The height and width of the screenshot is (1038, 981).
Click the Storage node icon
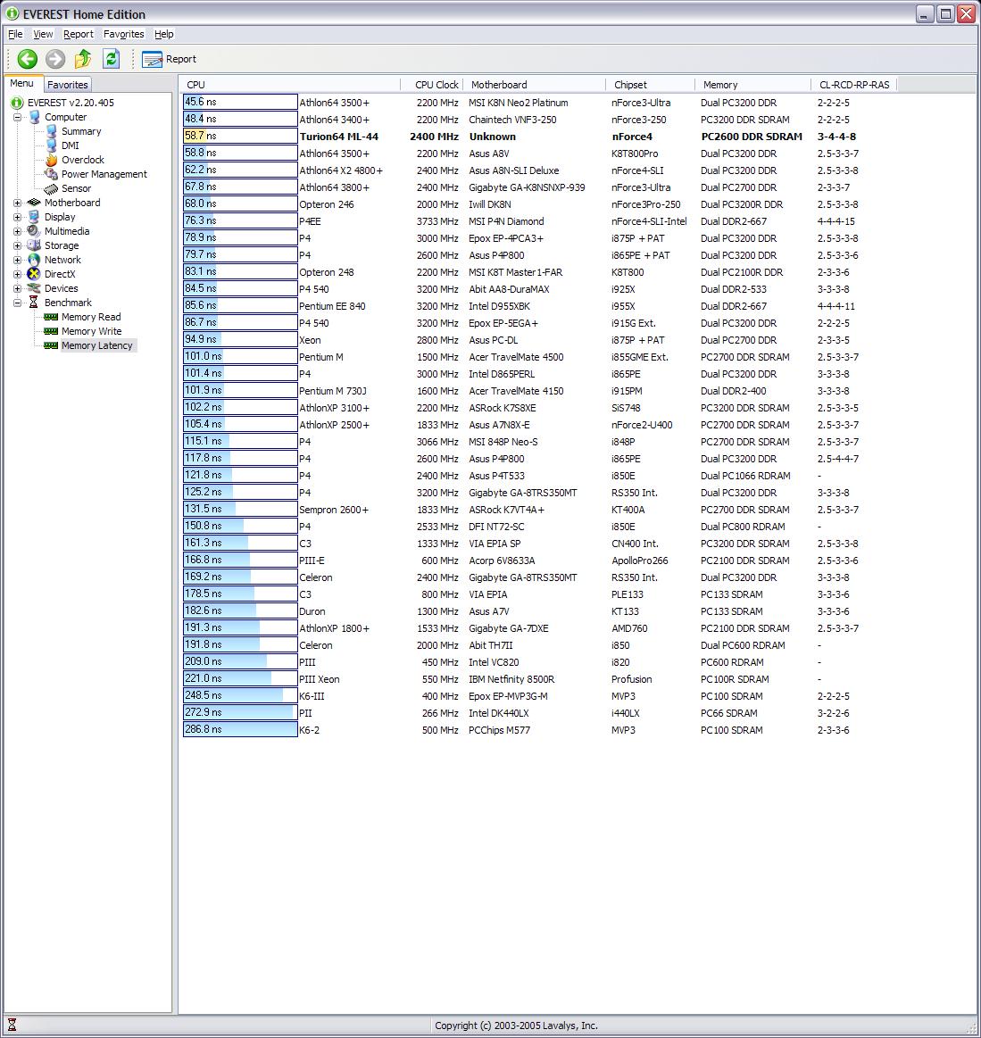pyautogui.click(x=34, y=245)
